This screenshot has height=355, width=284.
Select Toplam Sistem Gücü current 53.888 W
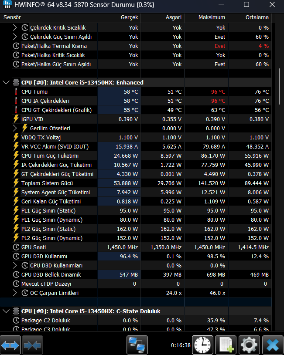point(126,183)
